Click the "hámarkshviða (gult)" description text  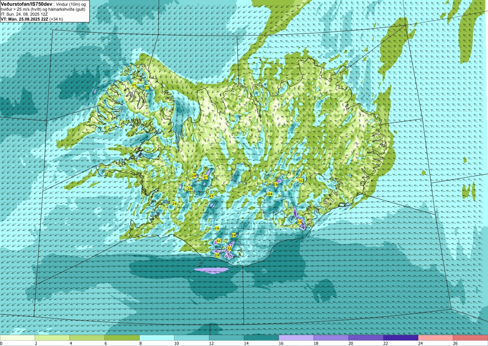[66, 9]
